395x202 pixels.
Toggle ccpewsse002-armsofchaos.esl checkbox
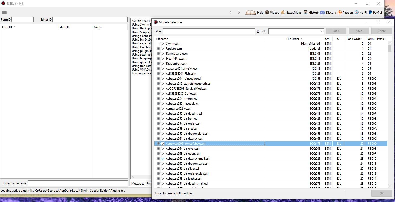pyautogui.click(x=163, y=144)
